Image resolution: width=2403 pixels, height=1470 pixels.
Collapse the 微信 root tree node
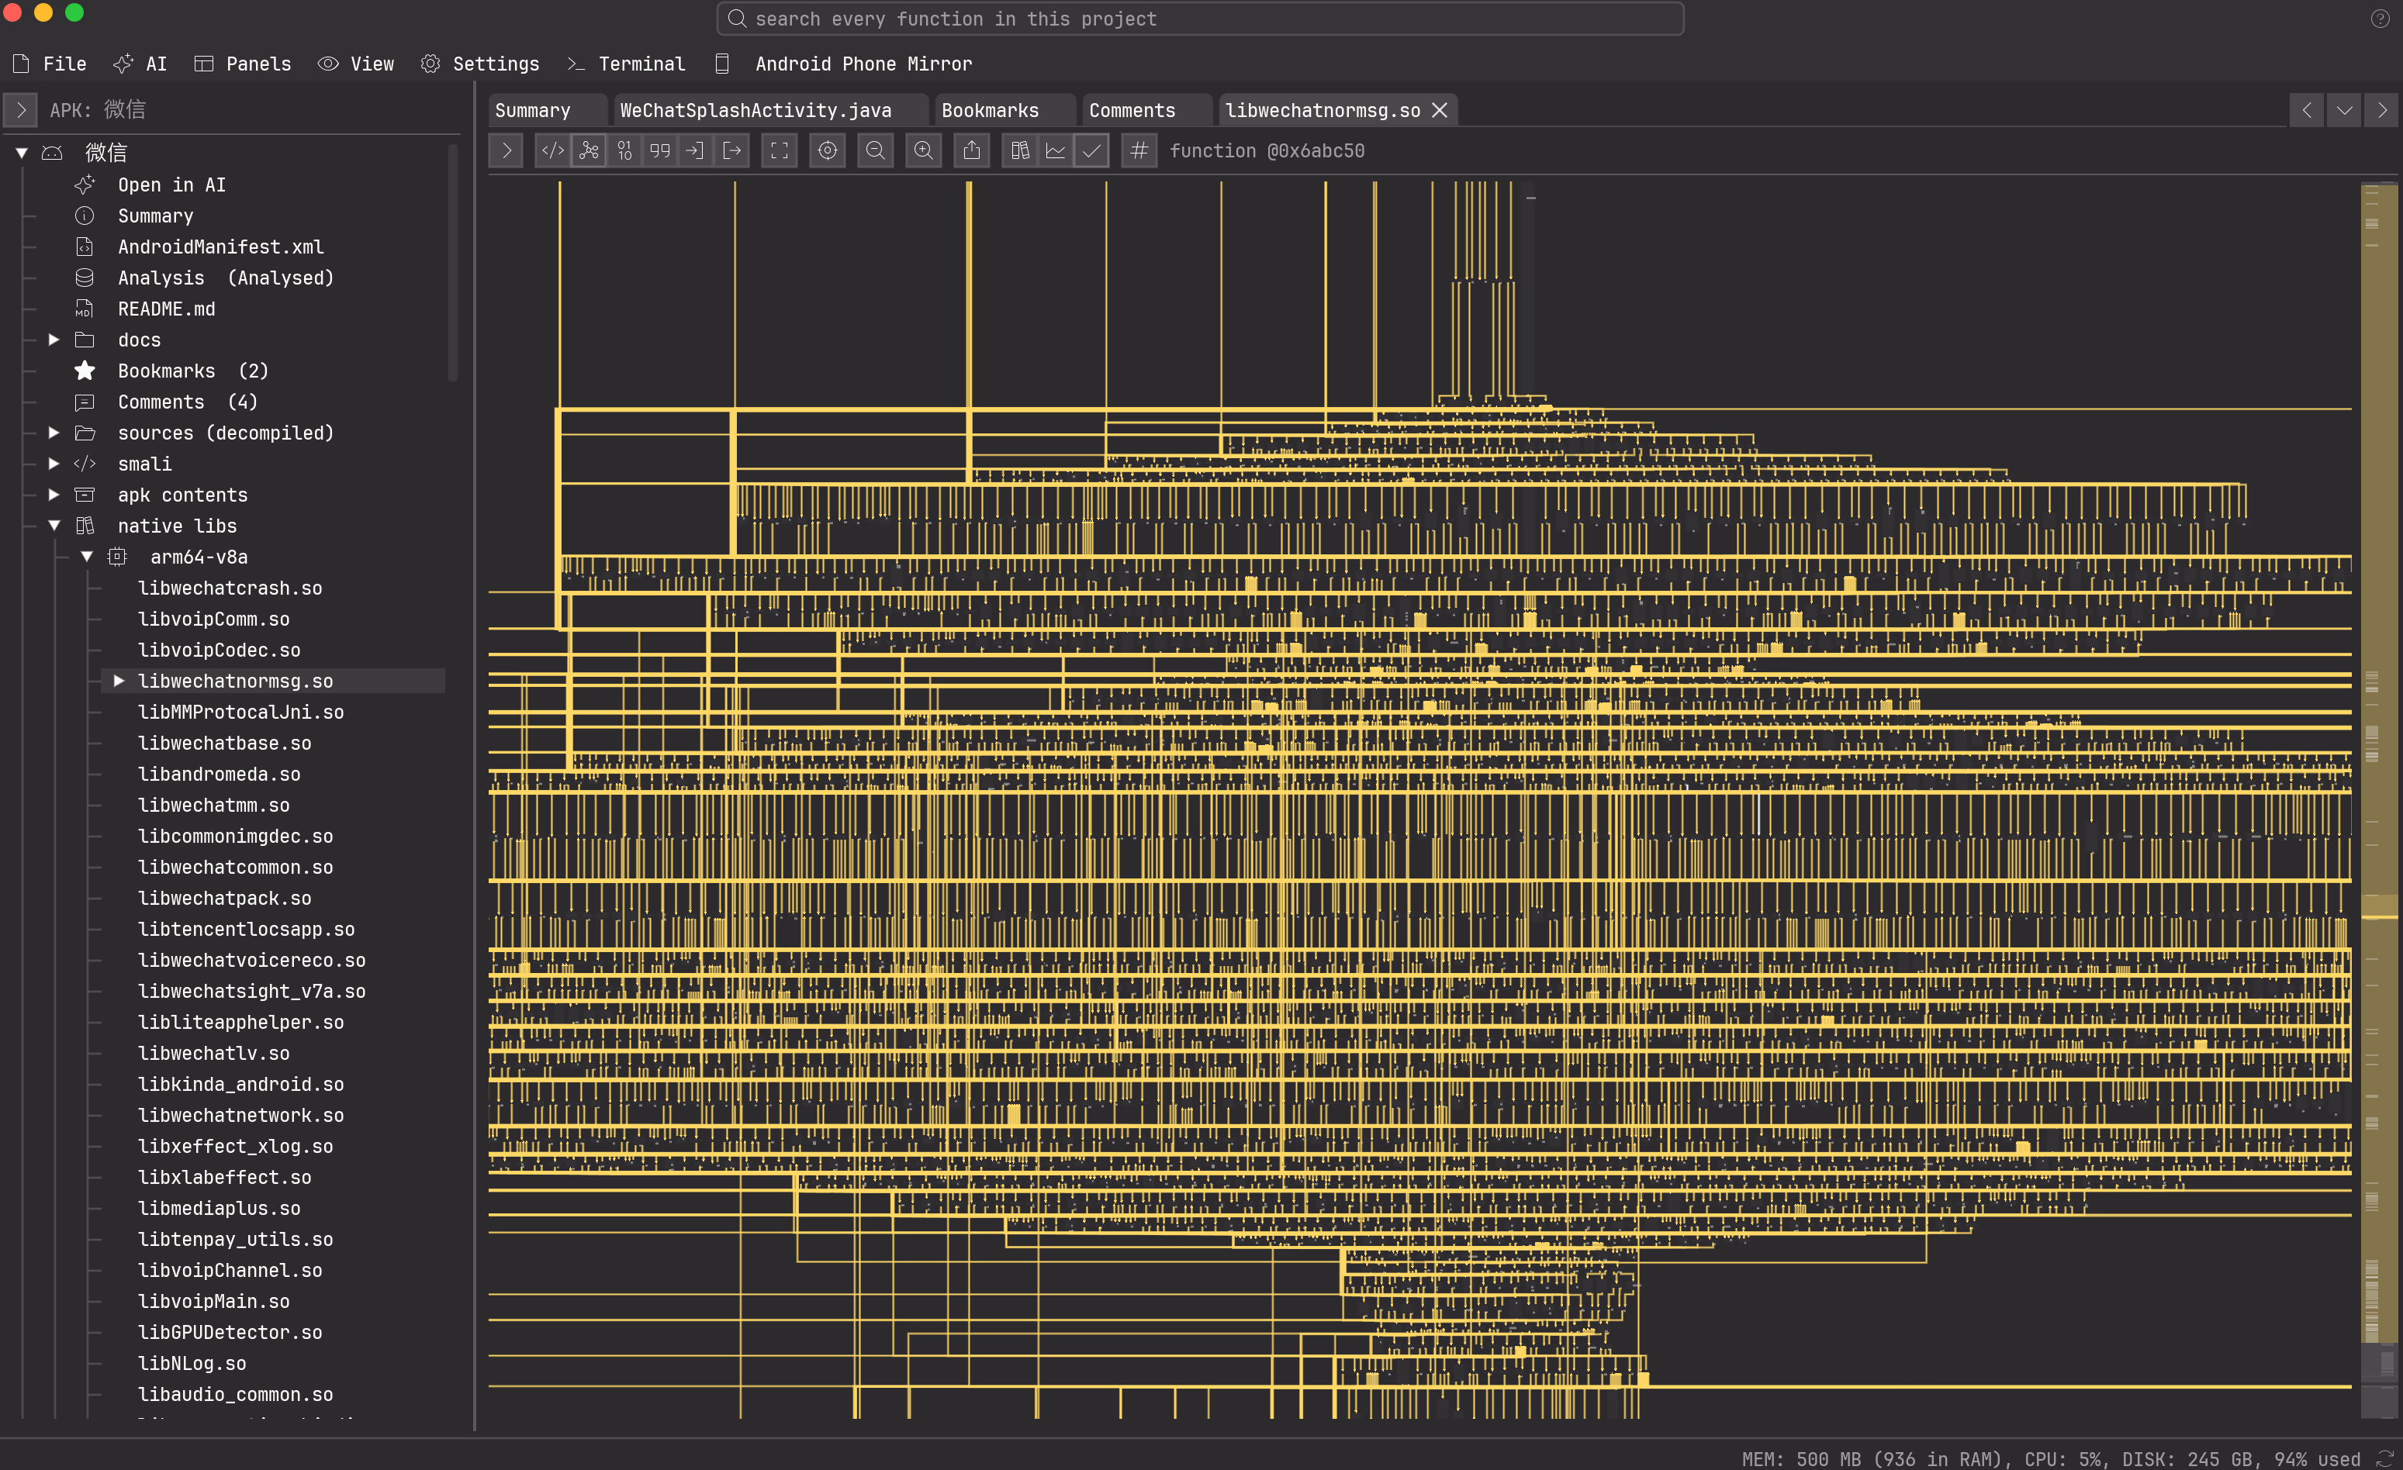tap(22, 153)
